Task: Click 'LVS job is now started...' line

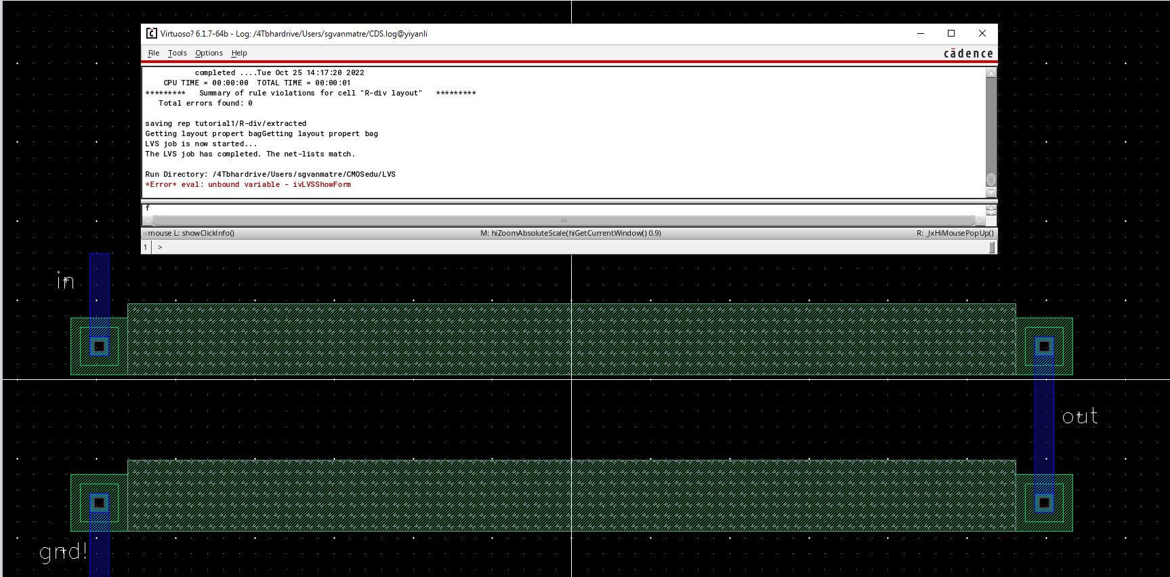Action: pyautogui.click(x=201, y=144)
